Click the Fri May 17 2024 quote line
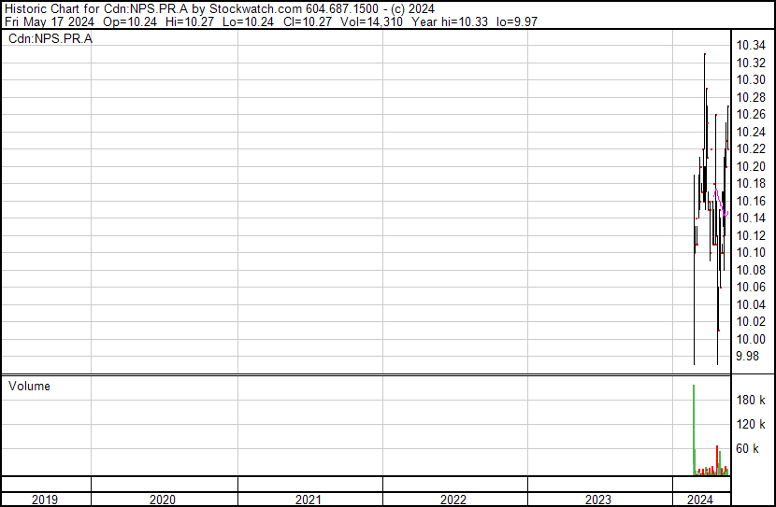This screenshot has width=776, height=507. tap(271, 21)
